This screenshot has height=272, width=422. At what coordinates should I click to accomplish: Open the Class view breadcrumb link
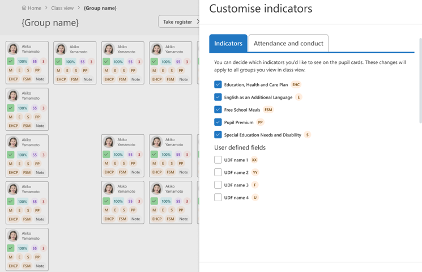click(62, 8)
